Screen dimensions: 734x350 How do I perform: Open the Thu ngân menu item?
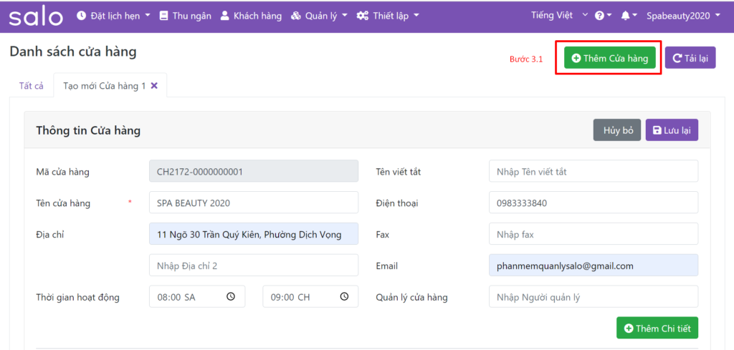(185, 16)
